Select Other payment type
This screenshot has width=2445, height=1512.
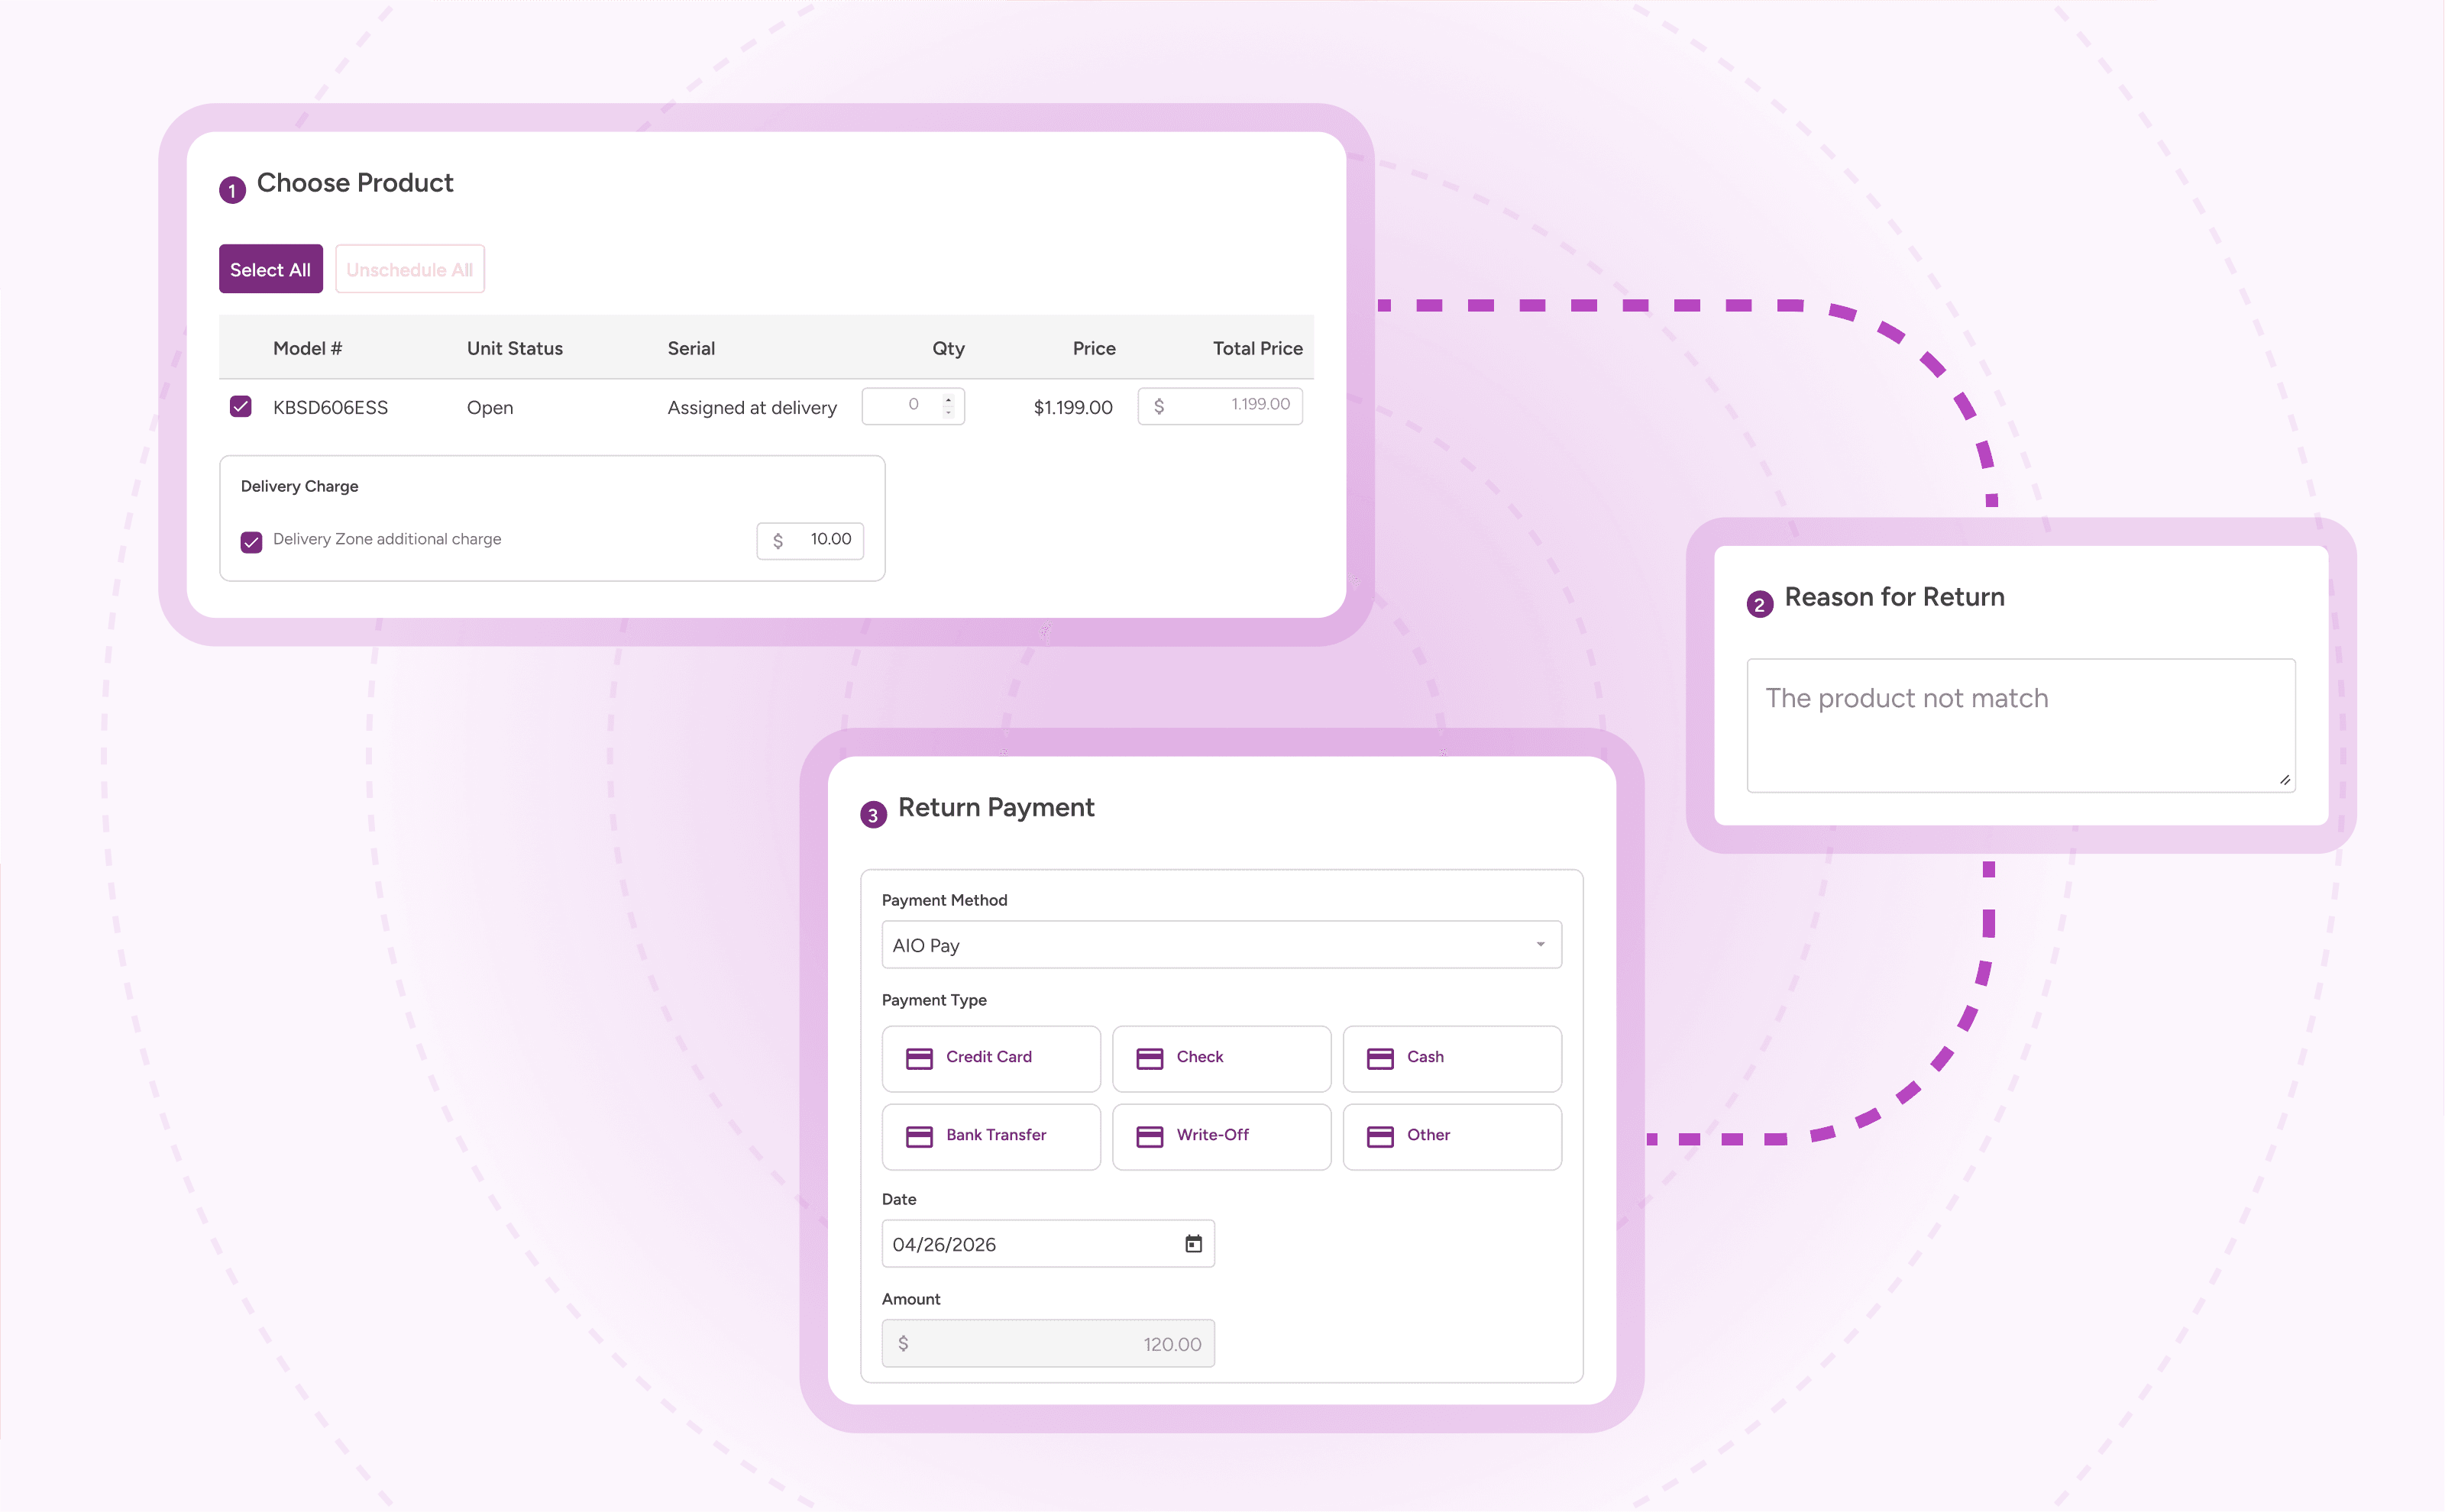1452,1136
